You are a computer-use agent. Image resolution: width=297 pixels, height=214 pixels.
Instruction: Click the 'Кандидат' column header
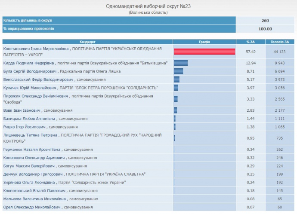(87, 42)
